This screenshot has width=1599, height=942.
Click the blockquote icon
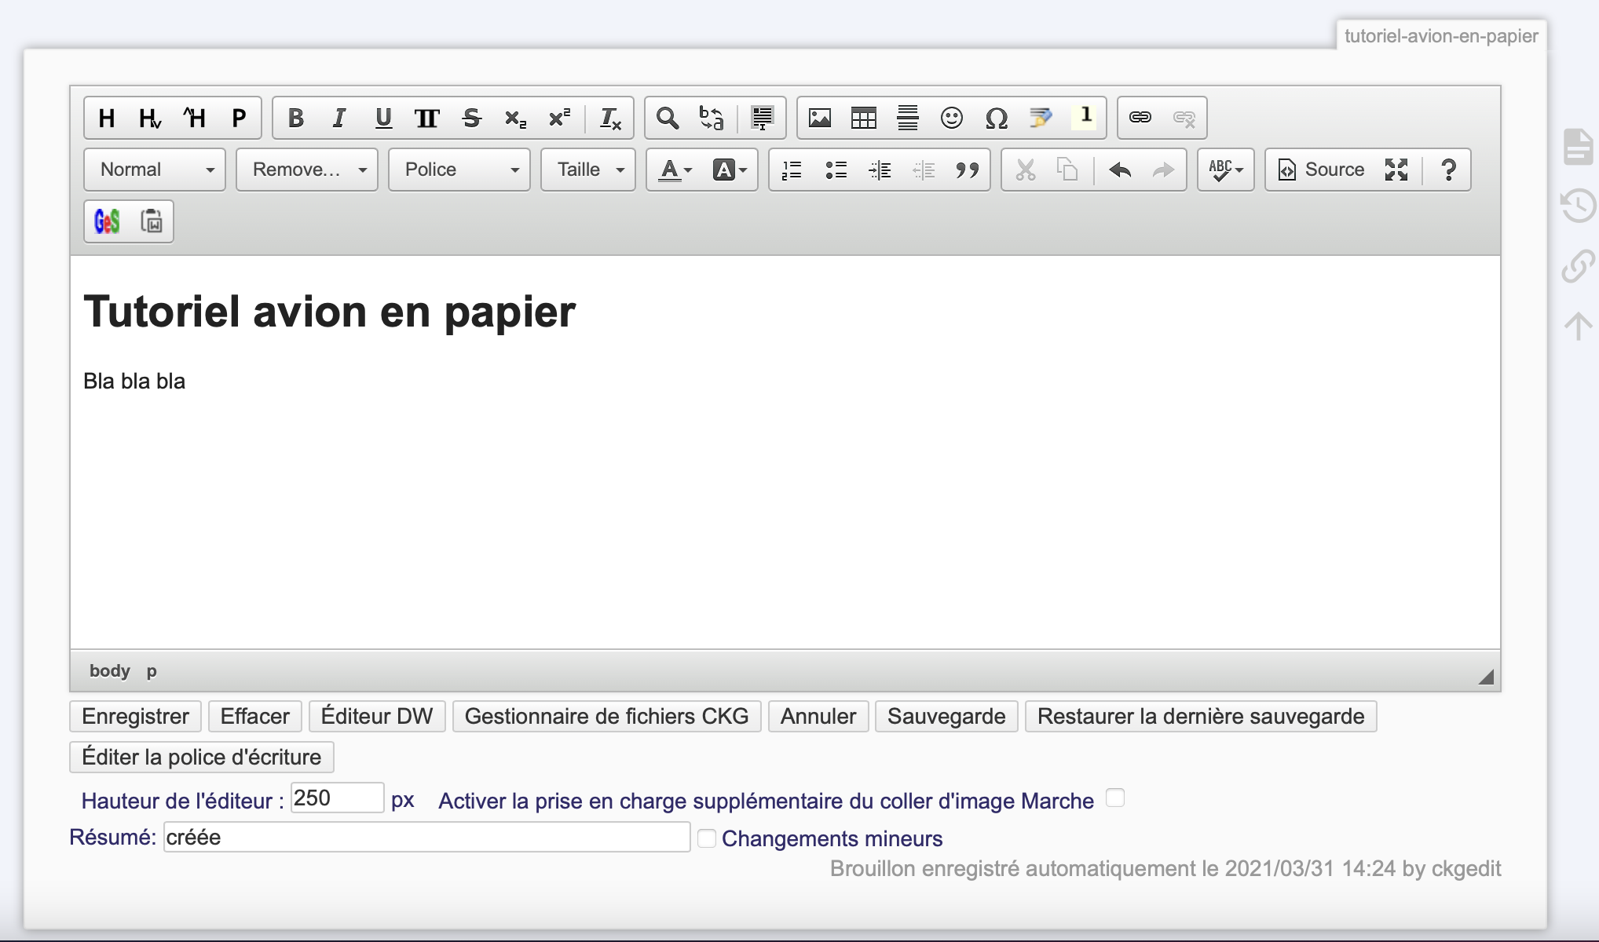(x=967, y=170)
